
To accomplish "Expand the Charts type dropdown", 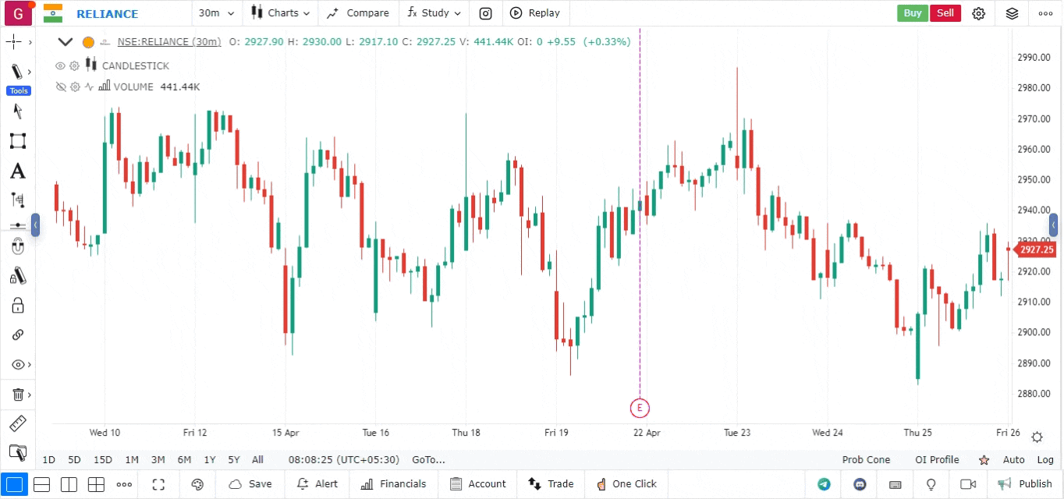I will (281, 13).
